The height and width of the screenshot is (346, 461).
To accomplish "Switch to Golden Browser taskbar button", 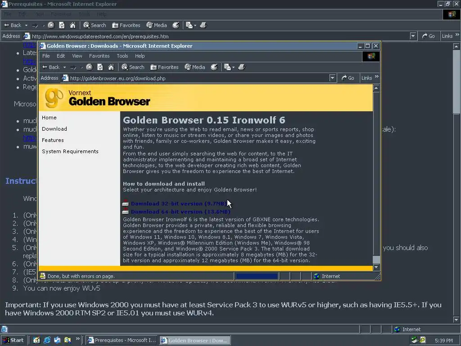I will coord(195,341).
